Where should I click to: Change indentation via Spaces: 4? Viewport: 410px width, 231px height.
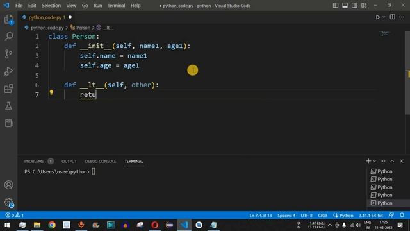[286, 216]
